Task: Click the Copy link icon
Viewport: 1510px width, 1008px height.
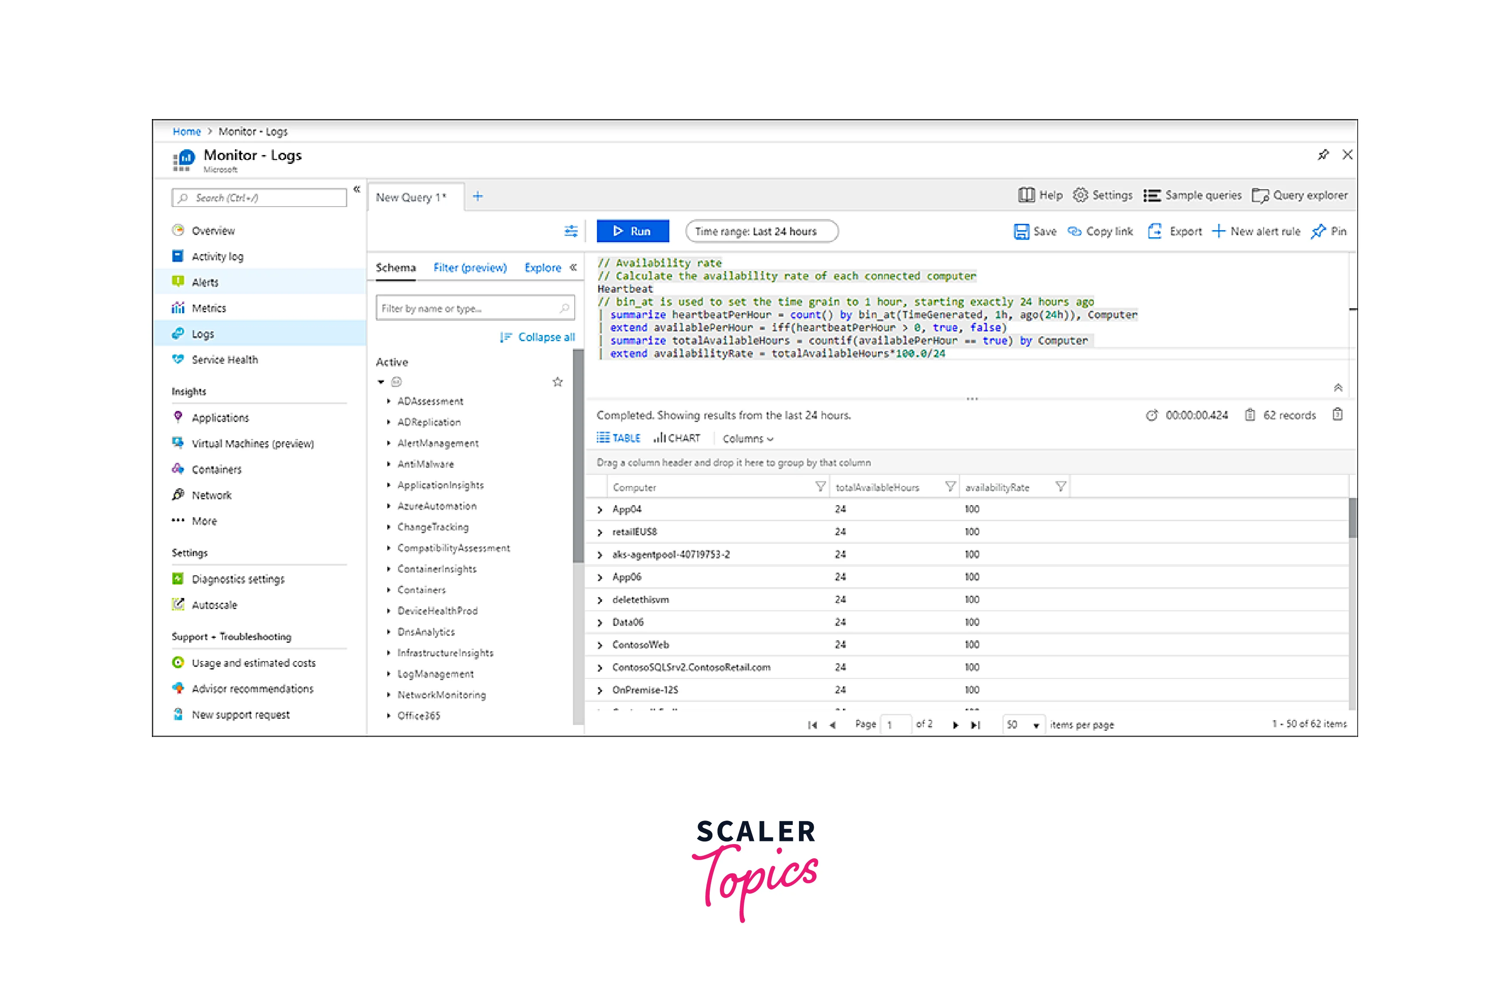Action: 1074,231
